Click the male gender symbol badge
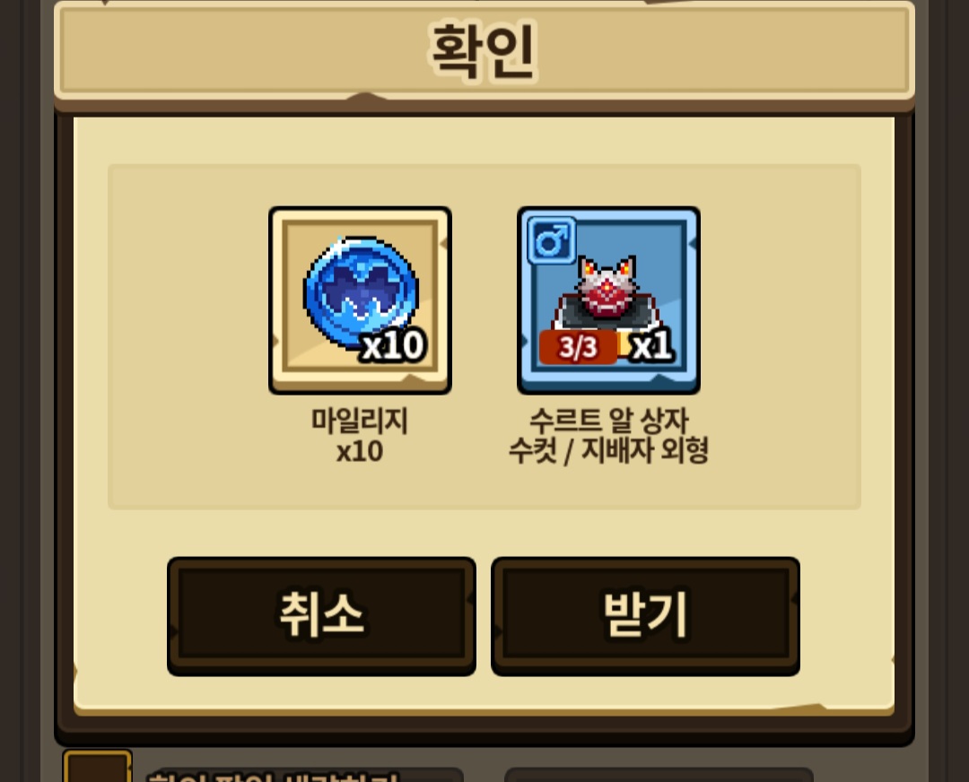This screenshot has height=782, width=969. click(551, 239)
